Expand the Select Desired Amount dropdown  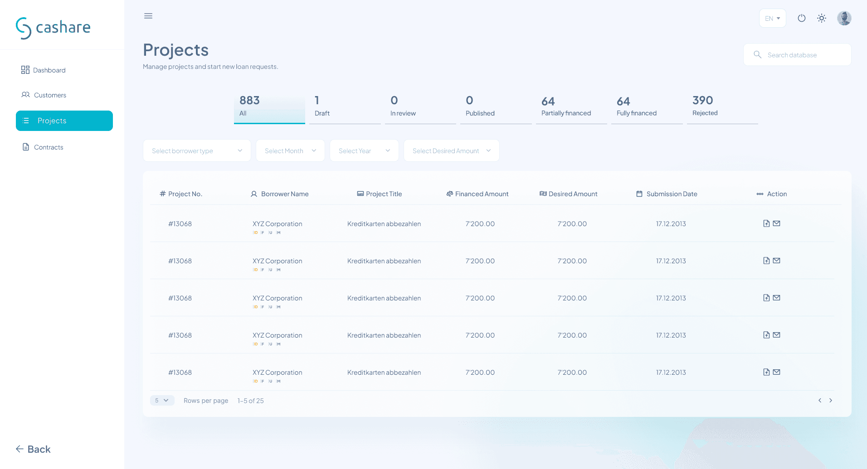coord(452,150)
